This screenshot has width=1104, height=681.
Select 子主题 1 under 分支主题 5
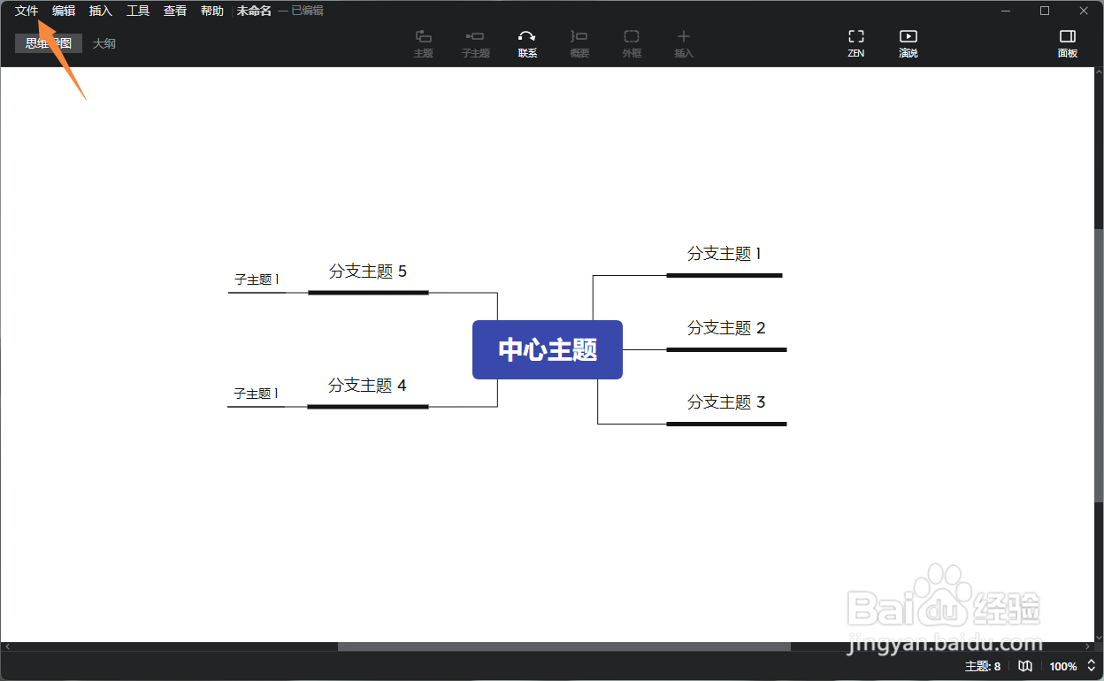click(x=257, y=280)
